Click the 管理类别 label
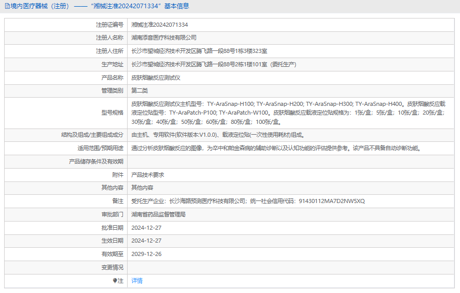Viewport: 460px width, 293px height. (x=112, y=90)
